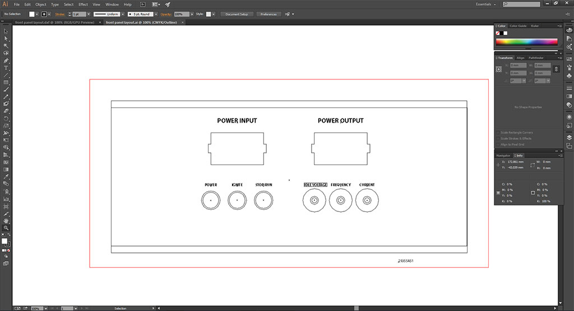Viewport: 574px width, 311px height.
Task: Click the GPU performance rocket icon
Action: [168, 4]
